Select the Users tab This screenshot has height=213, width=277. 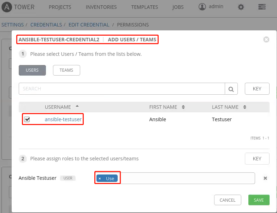pyautogui.click(x=32, y=70)
